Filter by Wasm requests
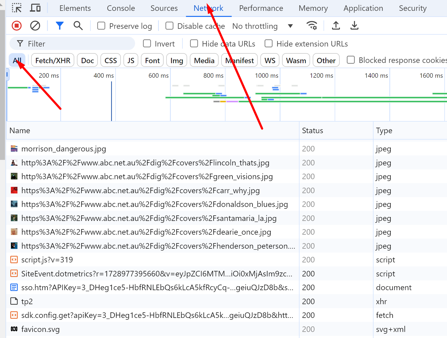The width and height of the screenshot is (447, 338). tap(296, 61)
